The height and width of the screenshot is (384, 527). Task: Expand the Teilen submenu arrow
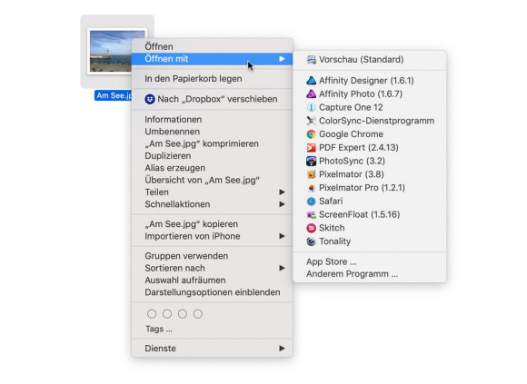282,192
